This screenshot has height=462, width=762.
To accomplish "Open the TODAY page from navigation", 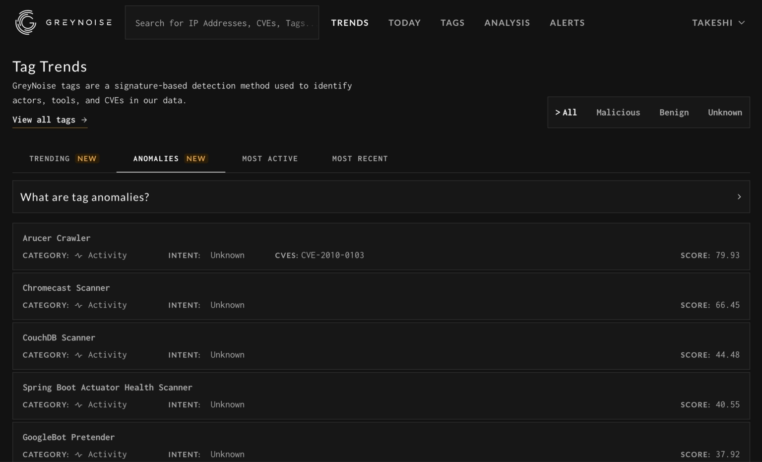I will coord(404,22).
